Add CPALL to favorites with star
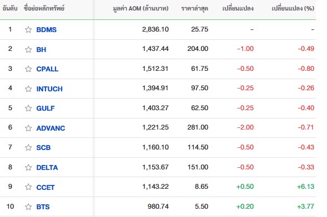Image resolution: width=327 pixels, height=217 pixels. pos(28,69)
